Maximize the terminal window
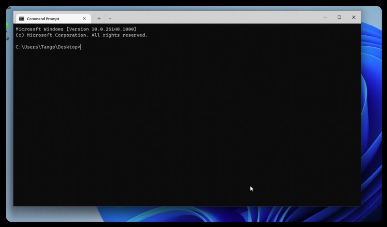Screen dimensions: 387x227 point(340,17)
